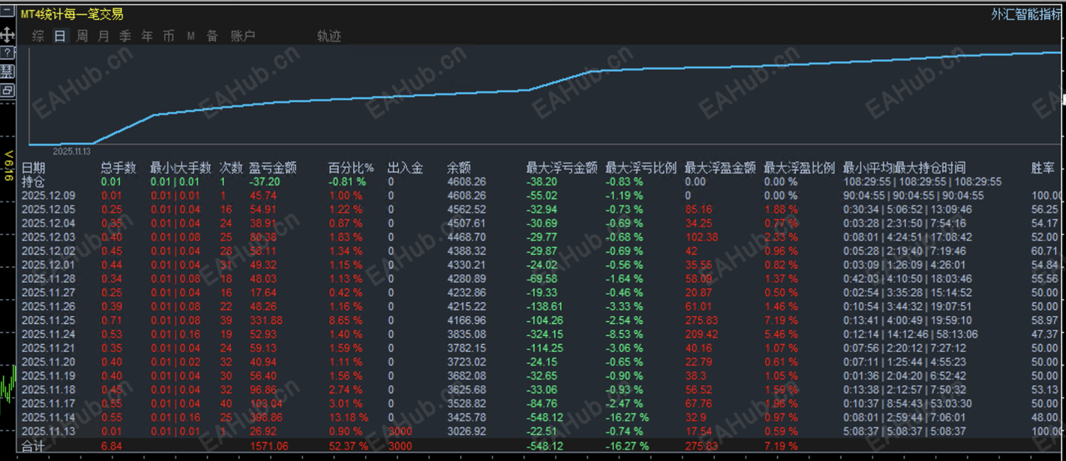This screenshot has height=461, width=1066.
Task: Click the 余额 column header
Action: point(459,167)
